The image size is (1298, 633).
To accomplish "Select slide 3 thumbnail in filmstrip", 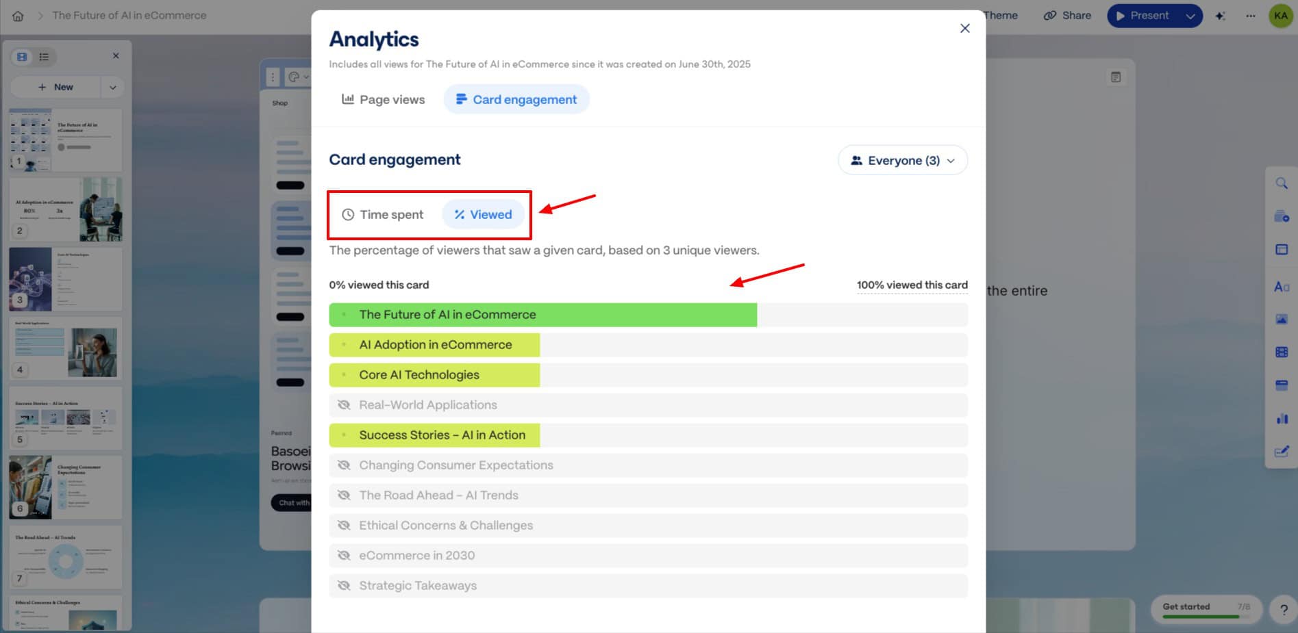I will (x=65, y=279).
